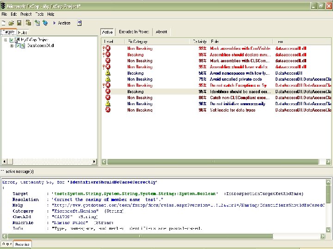Click the Analyze button
The width and height of the screenshot is (333, 249).
pyautogui.click(x=62, y=23)
